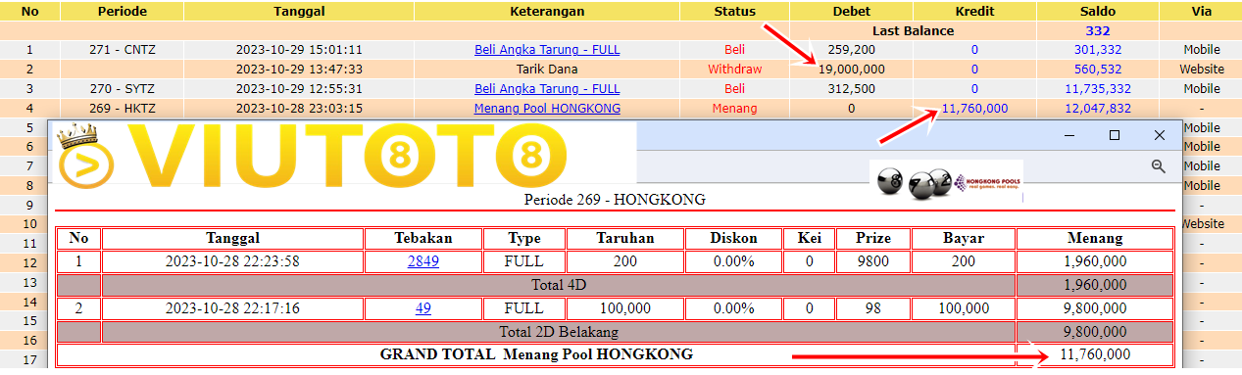The image size is (1242, 375).
Task: Click the Status column header
Action: (735, 12)
